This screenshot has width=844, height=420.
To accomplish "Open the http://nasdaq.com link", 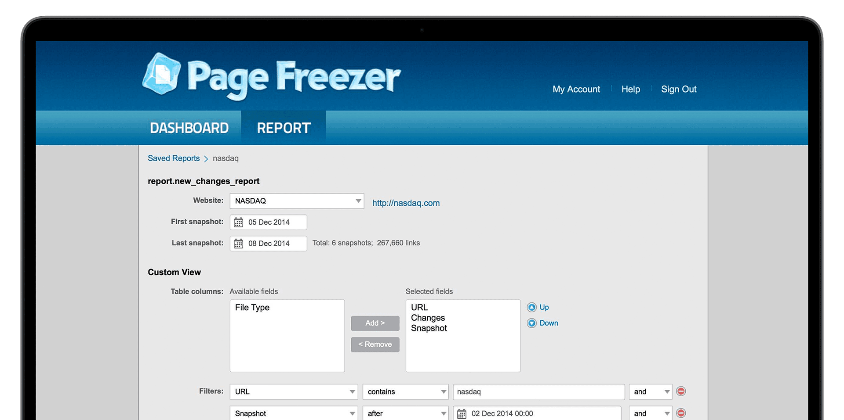I will 406,203.
